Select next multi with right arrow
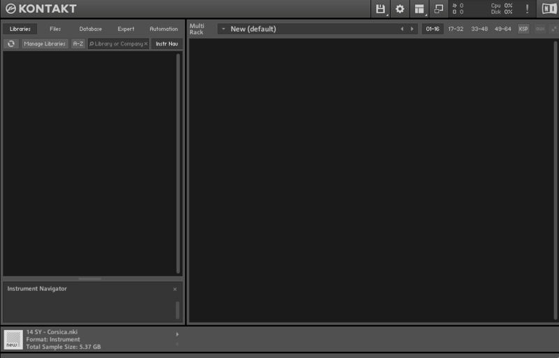The width and height of the screenshot is (559, 358). pos(412,29)
